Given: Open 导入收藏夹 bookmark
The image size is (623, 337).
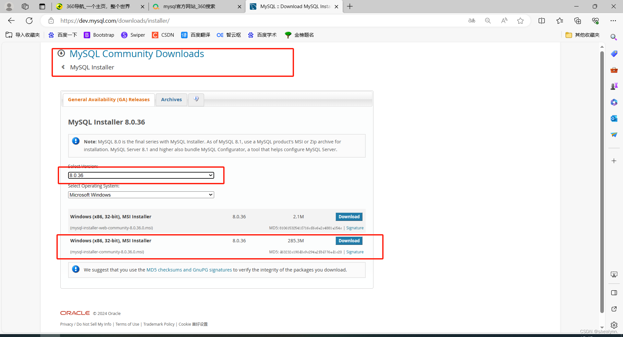Looking at the screenshot, I should 23,35.
